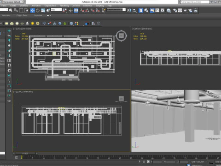Click the X coordinate input field
Image resolution: width=221 pixels, height=166 pixels.
click(x=157, y=162)
